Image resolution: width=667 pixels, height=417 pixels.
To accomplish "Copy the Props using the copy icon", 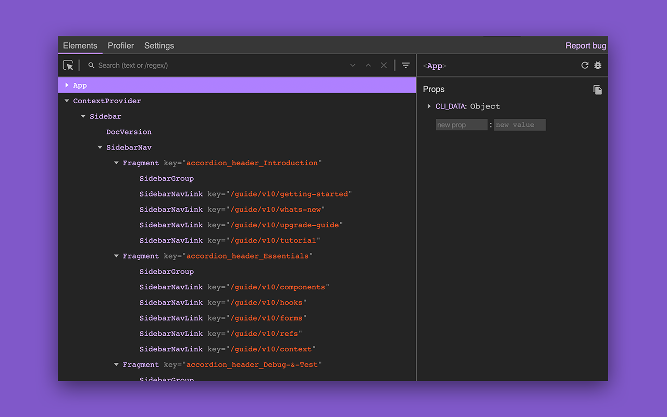I will pos(597,89).
